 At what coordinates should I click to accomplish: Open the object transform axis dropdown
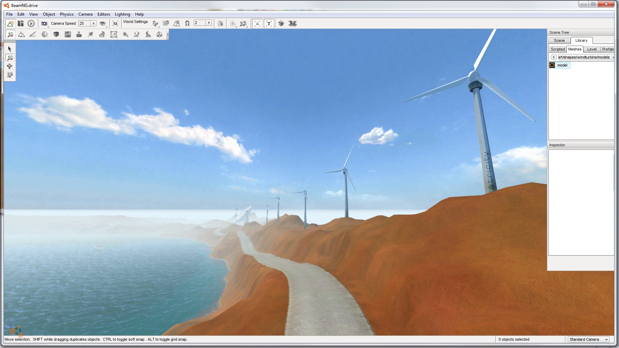tap(243, 23)
